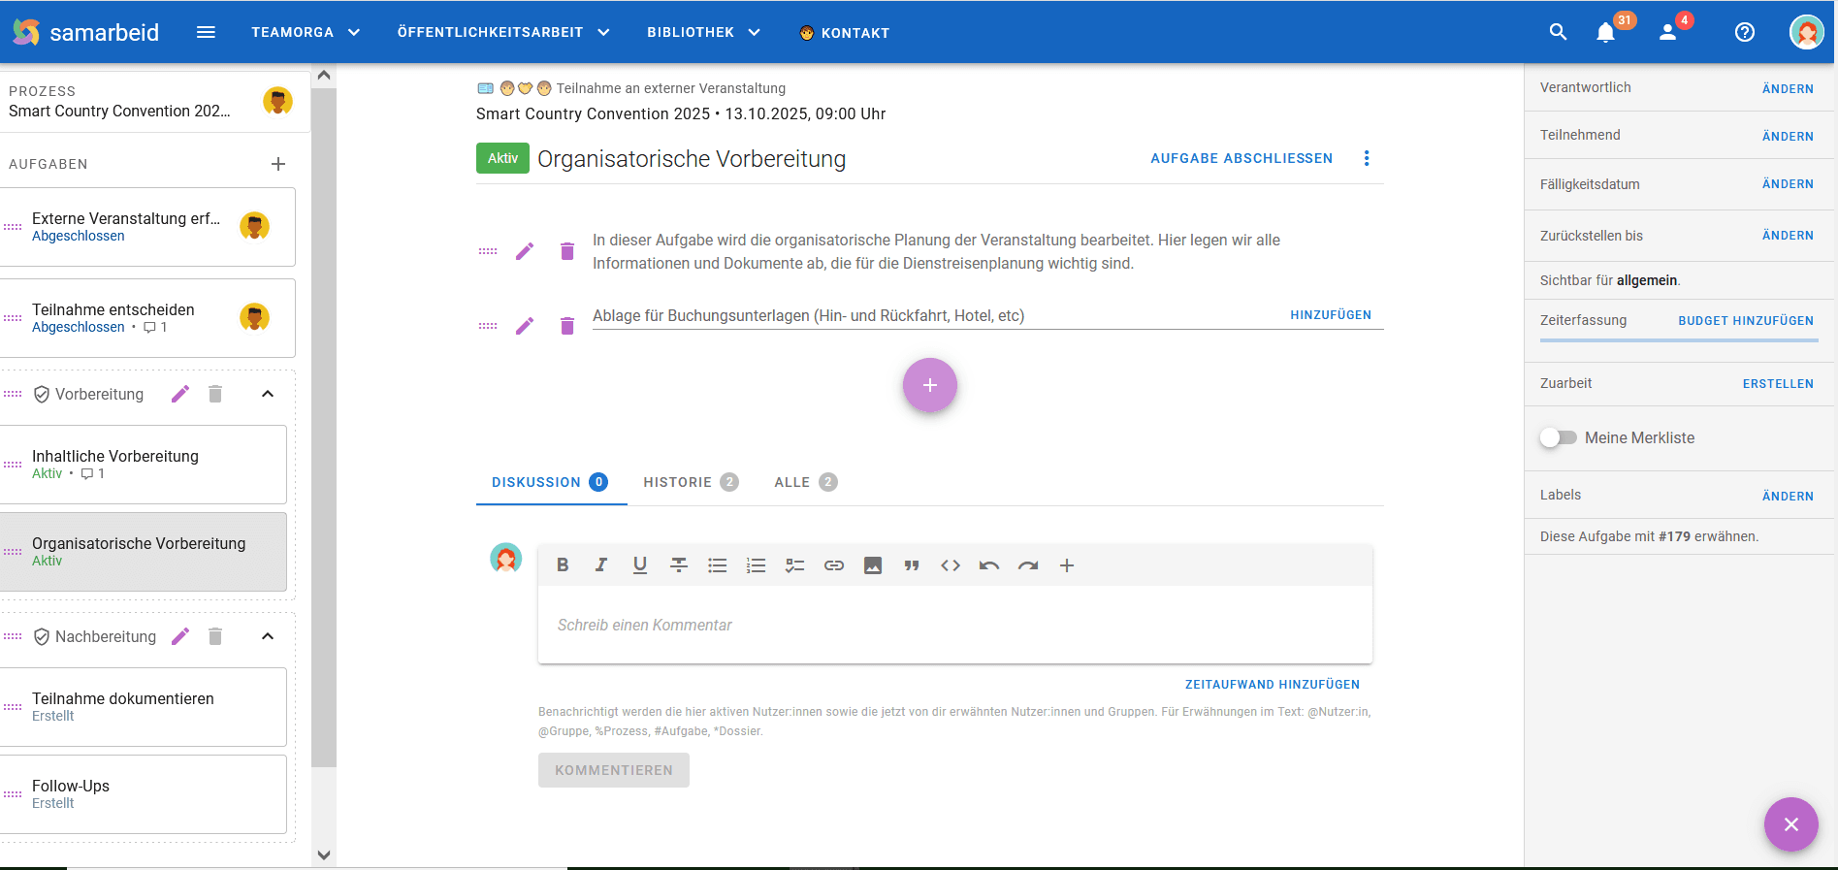Insert a link in the comment editor

(834, 565)
